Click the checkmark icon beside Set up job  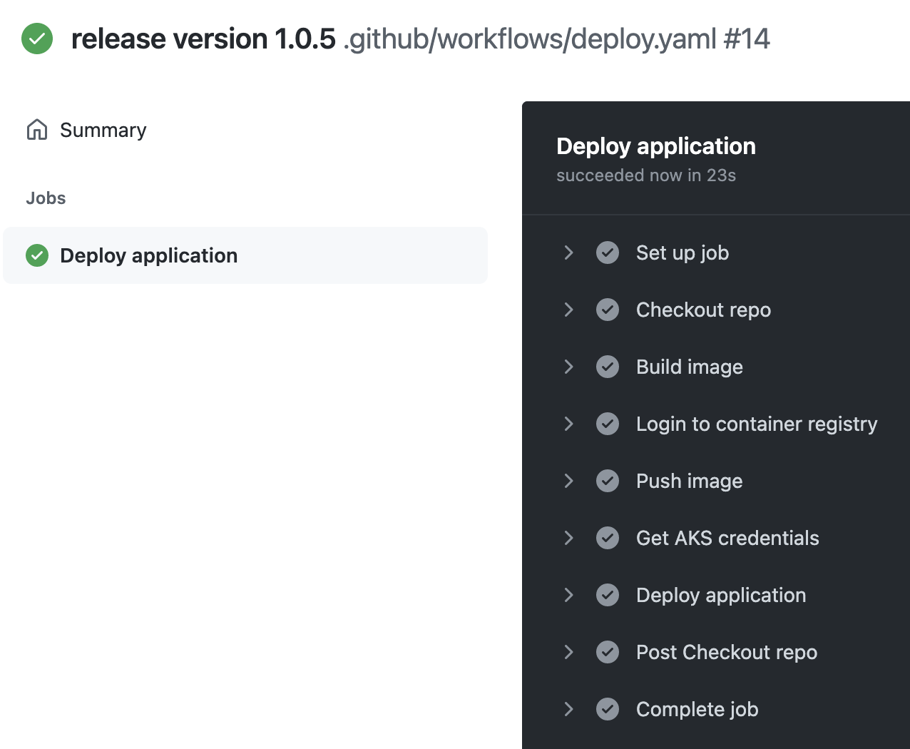pos(608,253)
